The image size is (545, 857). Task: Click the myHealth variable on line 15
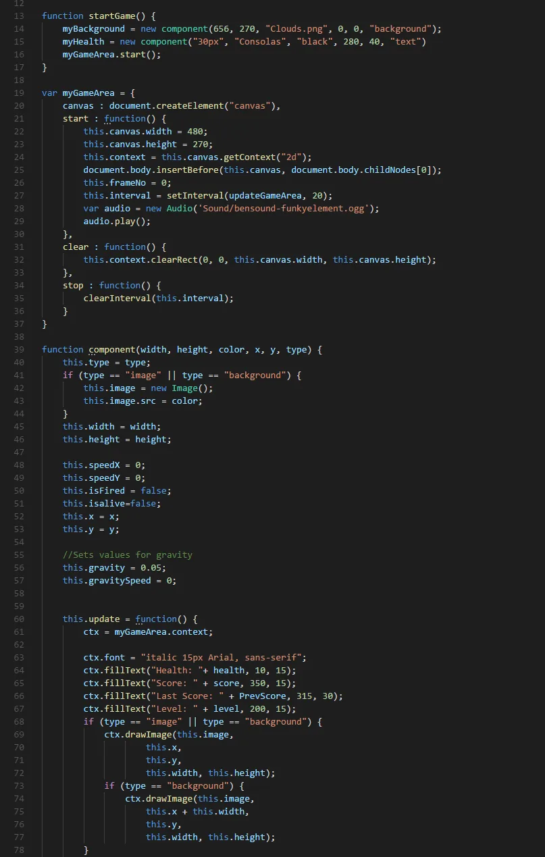84,41
